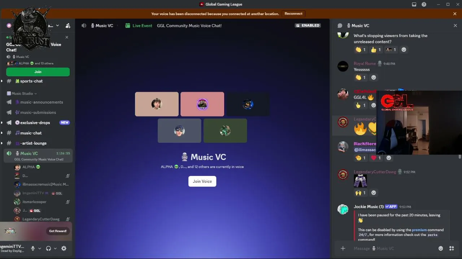Click the Get Reward! button

click(x=58, y=231)
